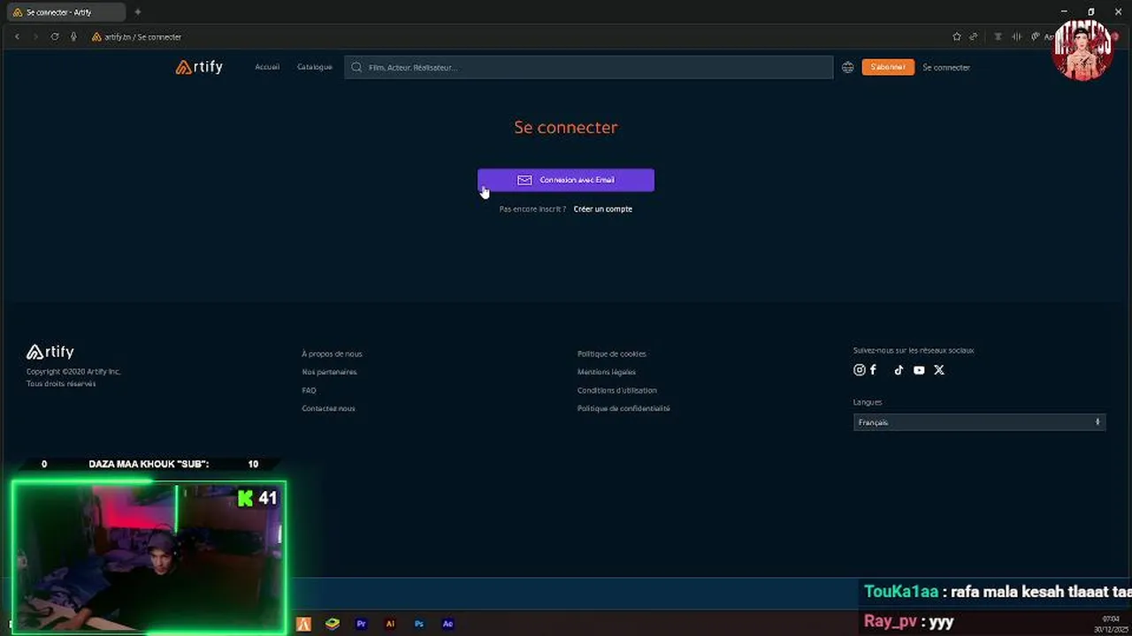Open Politique de confidentialité link
This screenshot has height=636, width=1132.
pos(623,408)
